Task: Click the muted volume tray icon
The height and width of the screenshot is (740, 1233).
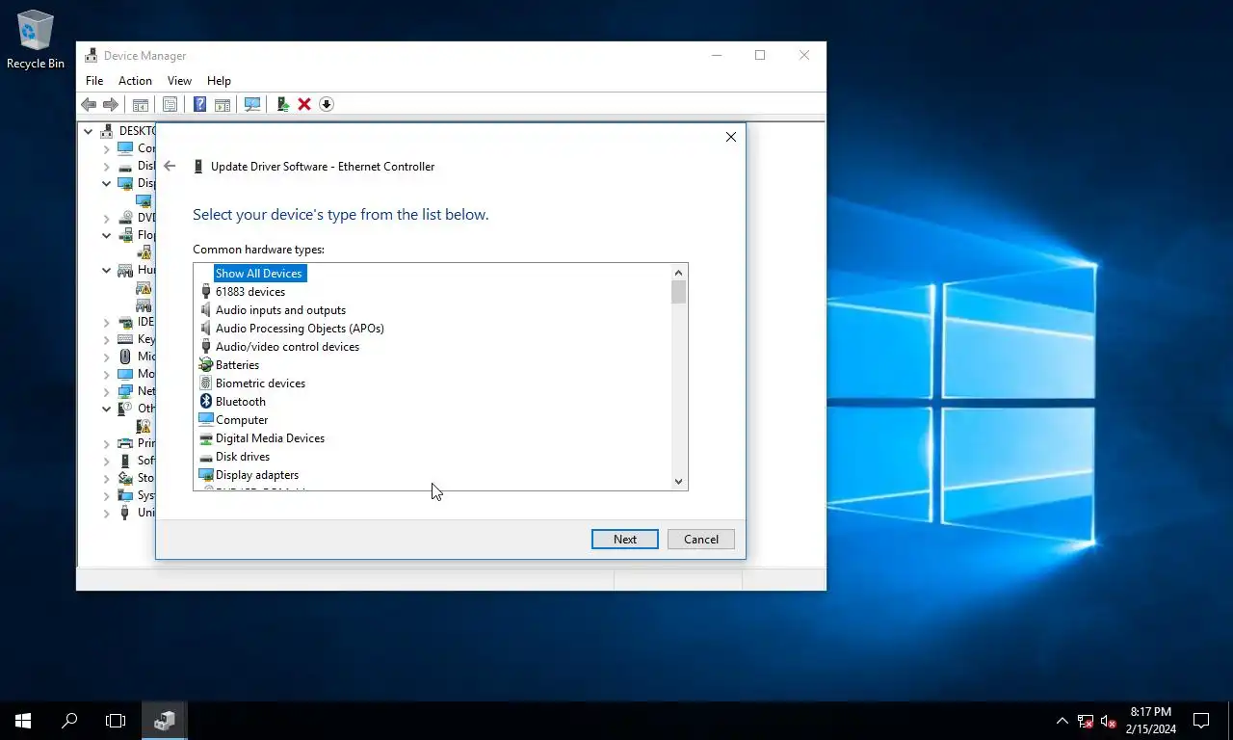Action: point(1108,721)
